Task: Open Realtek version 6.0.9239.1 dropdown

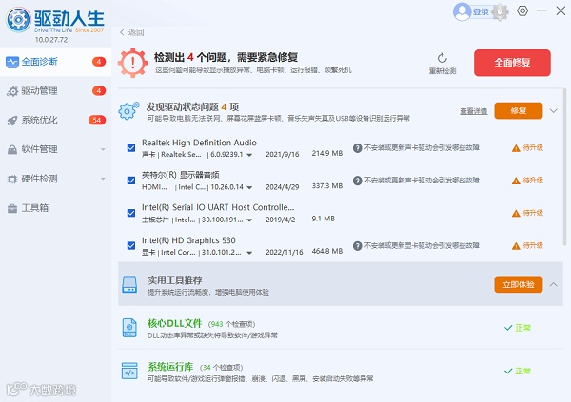Action: point(249,155)
